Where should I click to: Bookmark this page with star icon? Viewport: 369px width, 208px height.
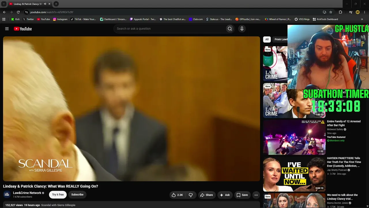pos(331,12)
